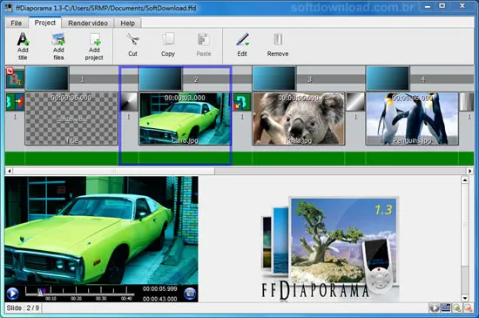Click the title slide icon in the timeline corner
Screen dimensions: 479x318
(14, 78)
